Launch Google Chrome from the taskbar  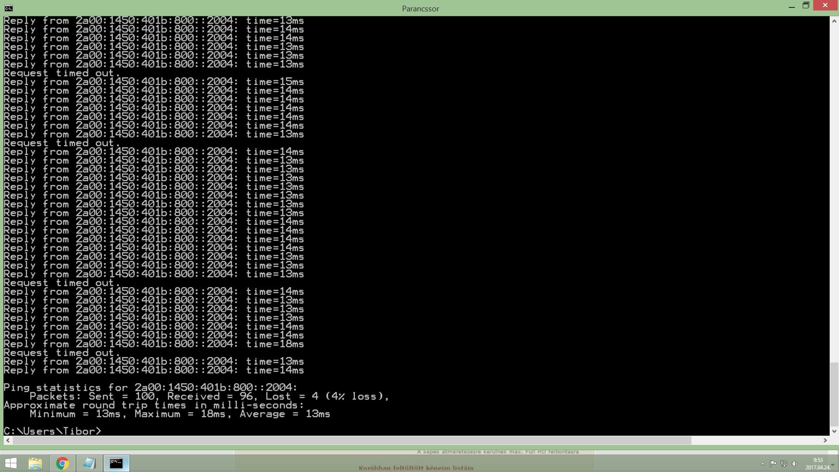pyautogui.click(x=62, y=463)
